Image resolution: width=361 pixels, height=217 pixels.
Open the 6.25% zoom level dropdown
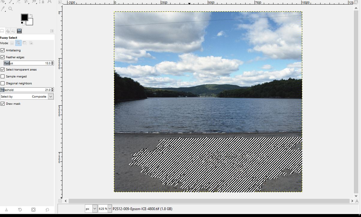pyautogui.click(x=105, y=209)
